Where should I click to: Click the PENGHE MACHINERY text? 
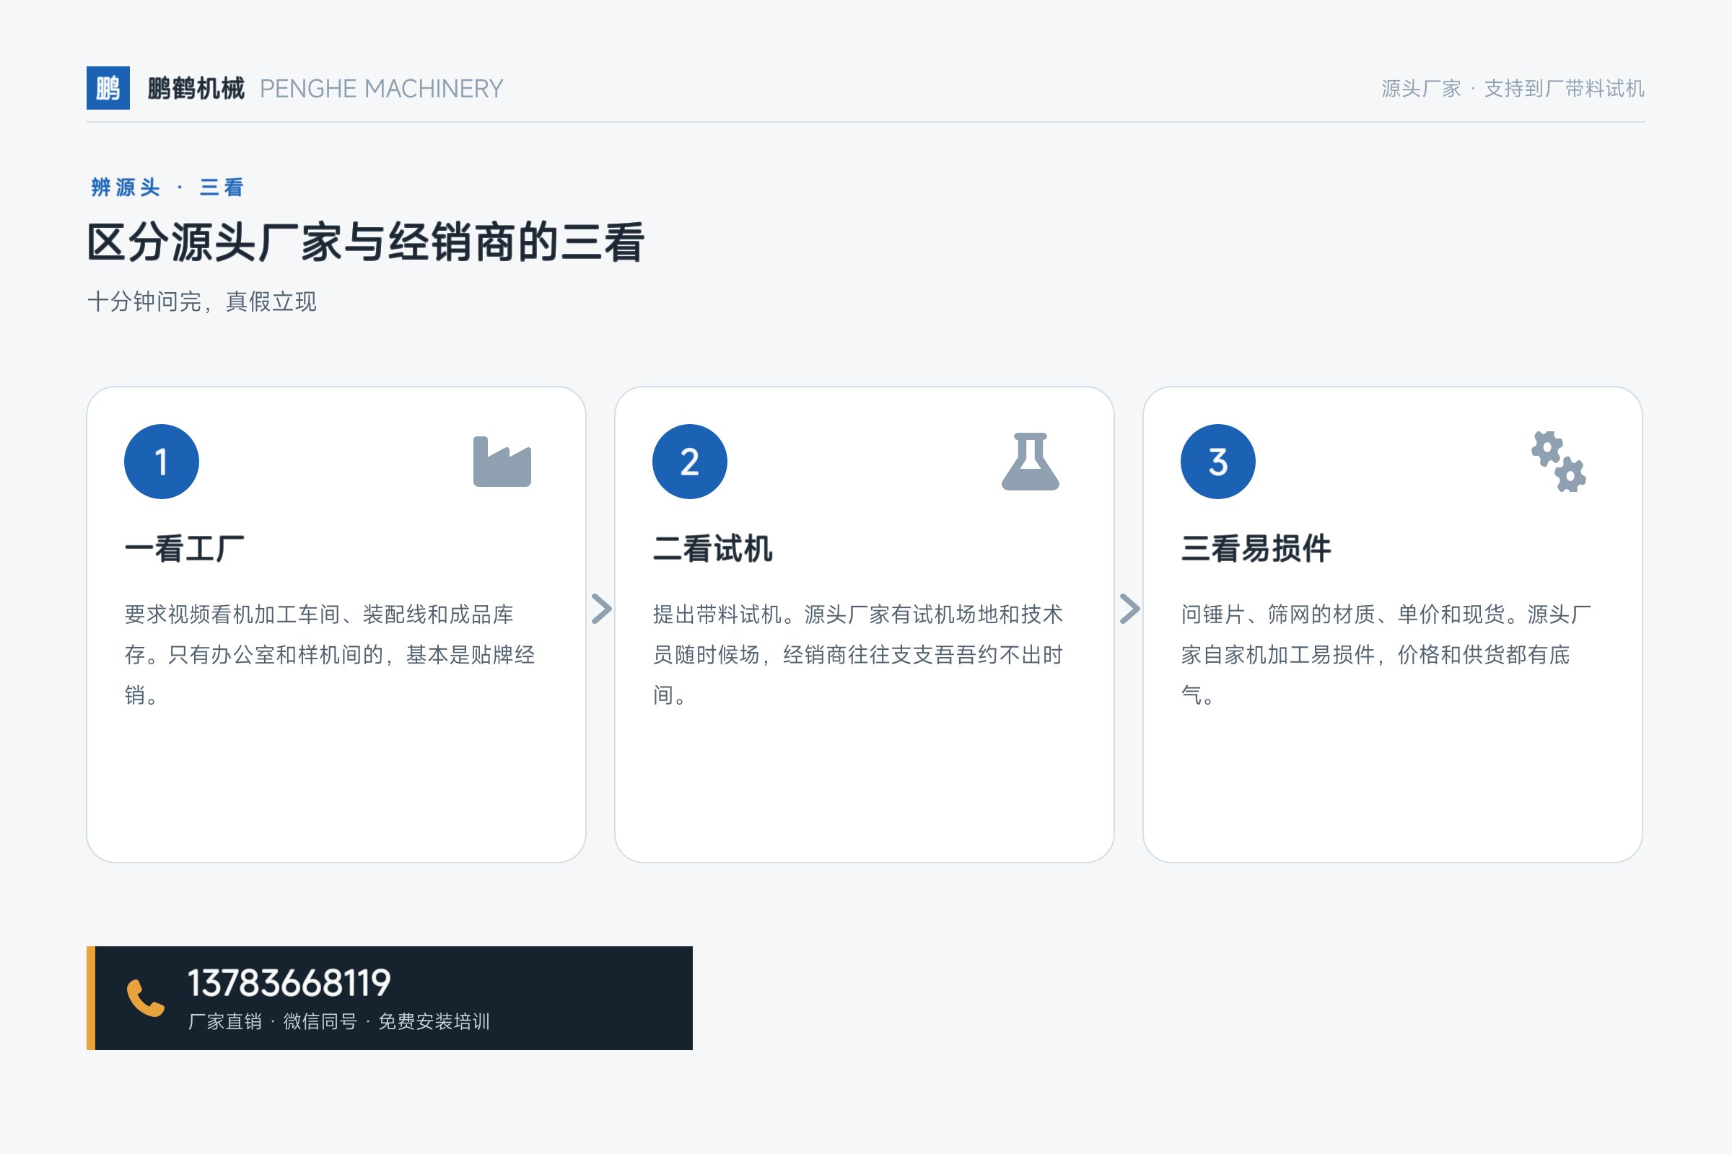pyautogui.click(x=382, y=88)
